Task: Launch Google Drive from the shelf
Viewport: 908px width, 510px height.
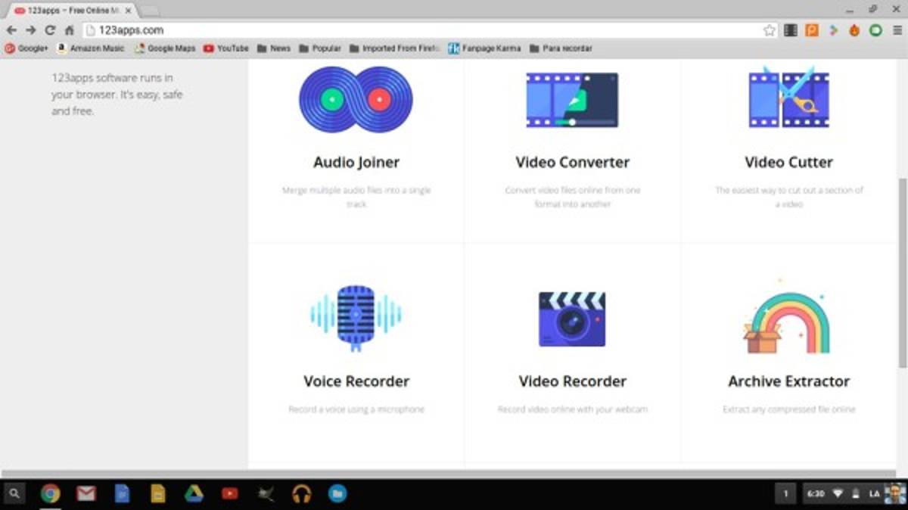Action: (194, 494)
